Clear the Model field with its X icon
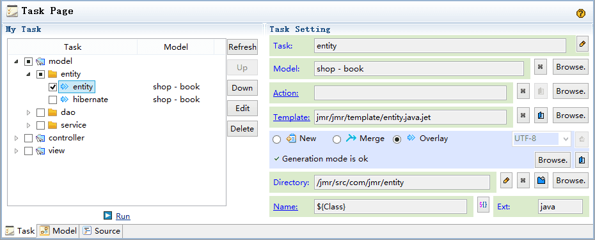Viewport: 595px width, 240px height. point(541,67)
